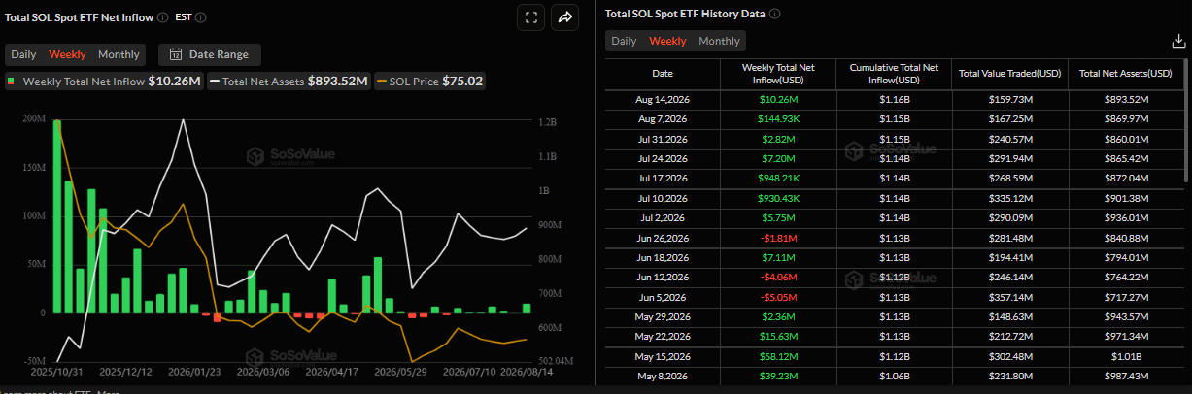The image size is (1192, 394).
Task: Click the info icon next to EST
Action: point(200,17)
